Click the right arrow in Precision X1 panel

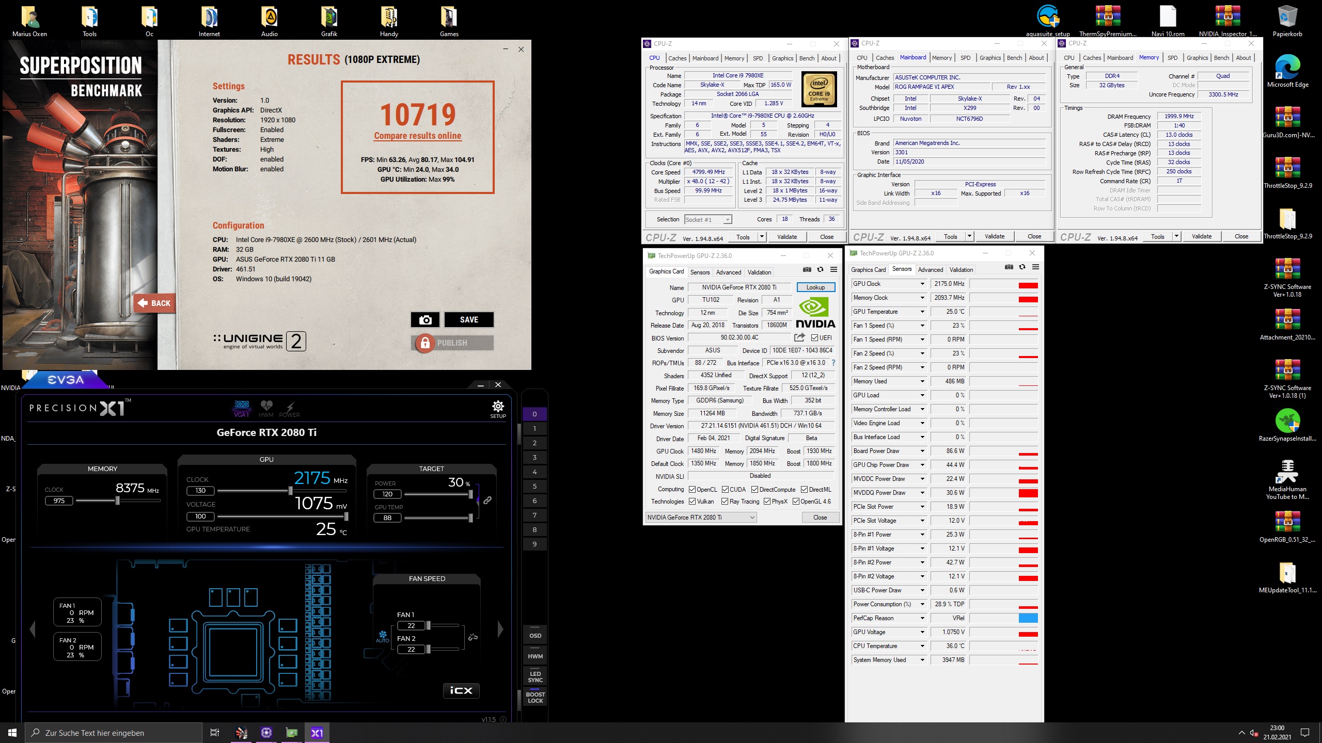coord(500,629)
